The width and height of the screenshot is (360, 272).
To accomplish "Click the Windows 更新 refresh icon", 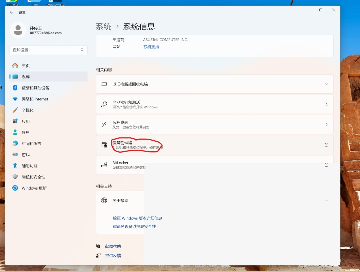I will click(x=15, y=188).
